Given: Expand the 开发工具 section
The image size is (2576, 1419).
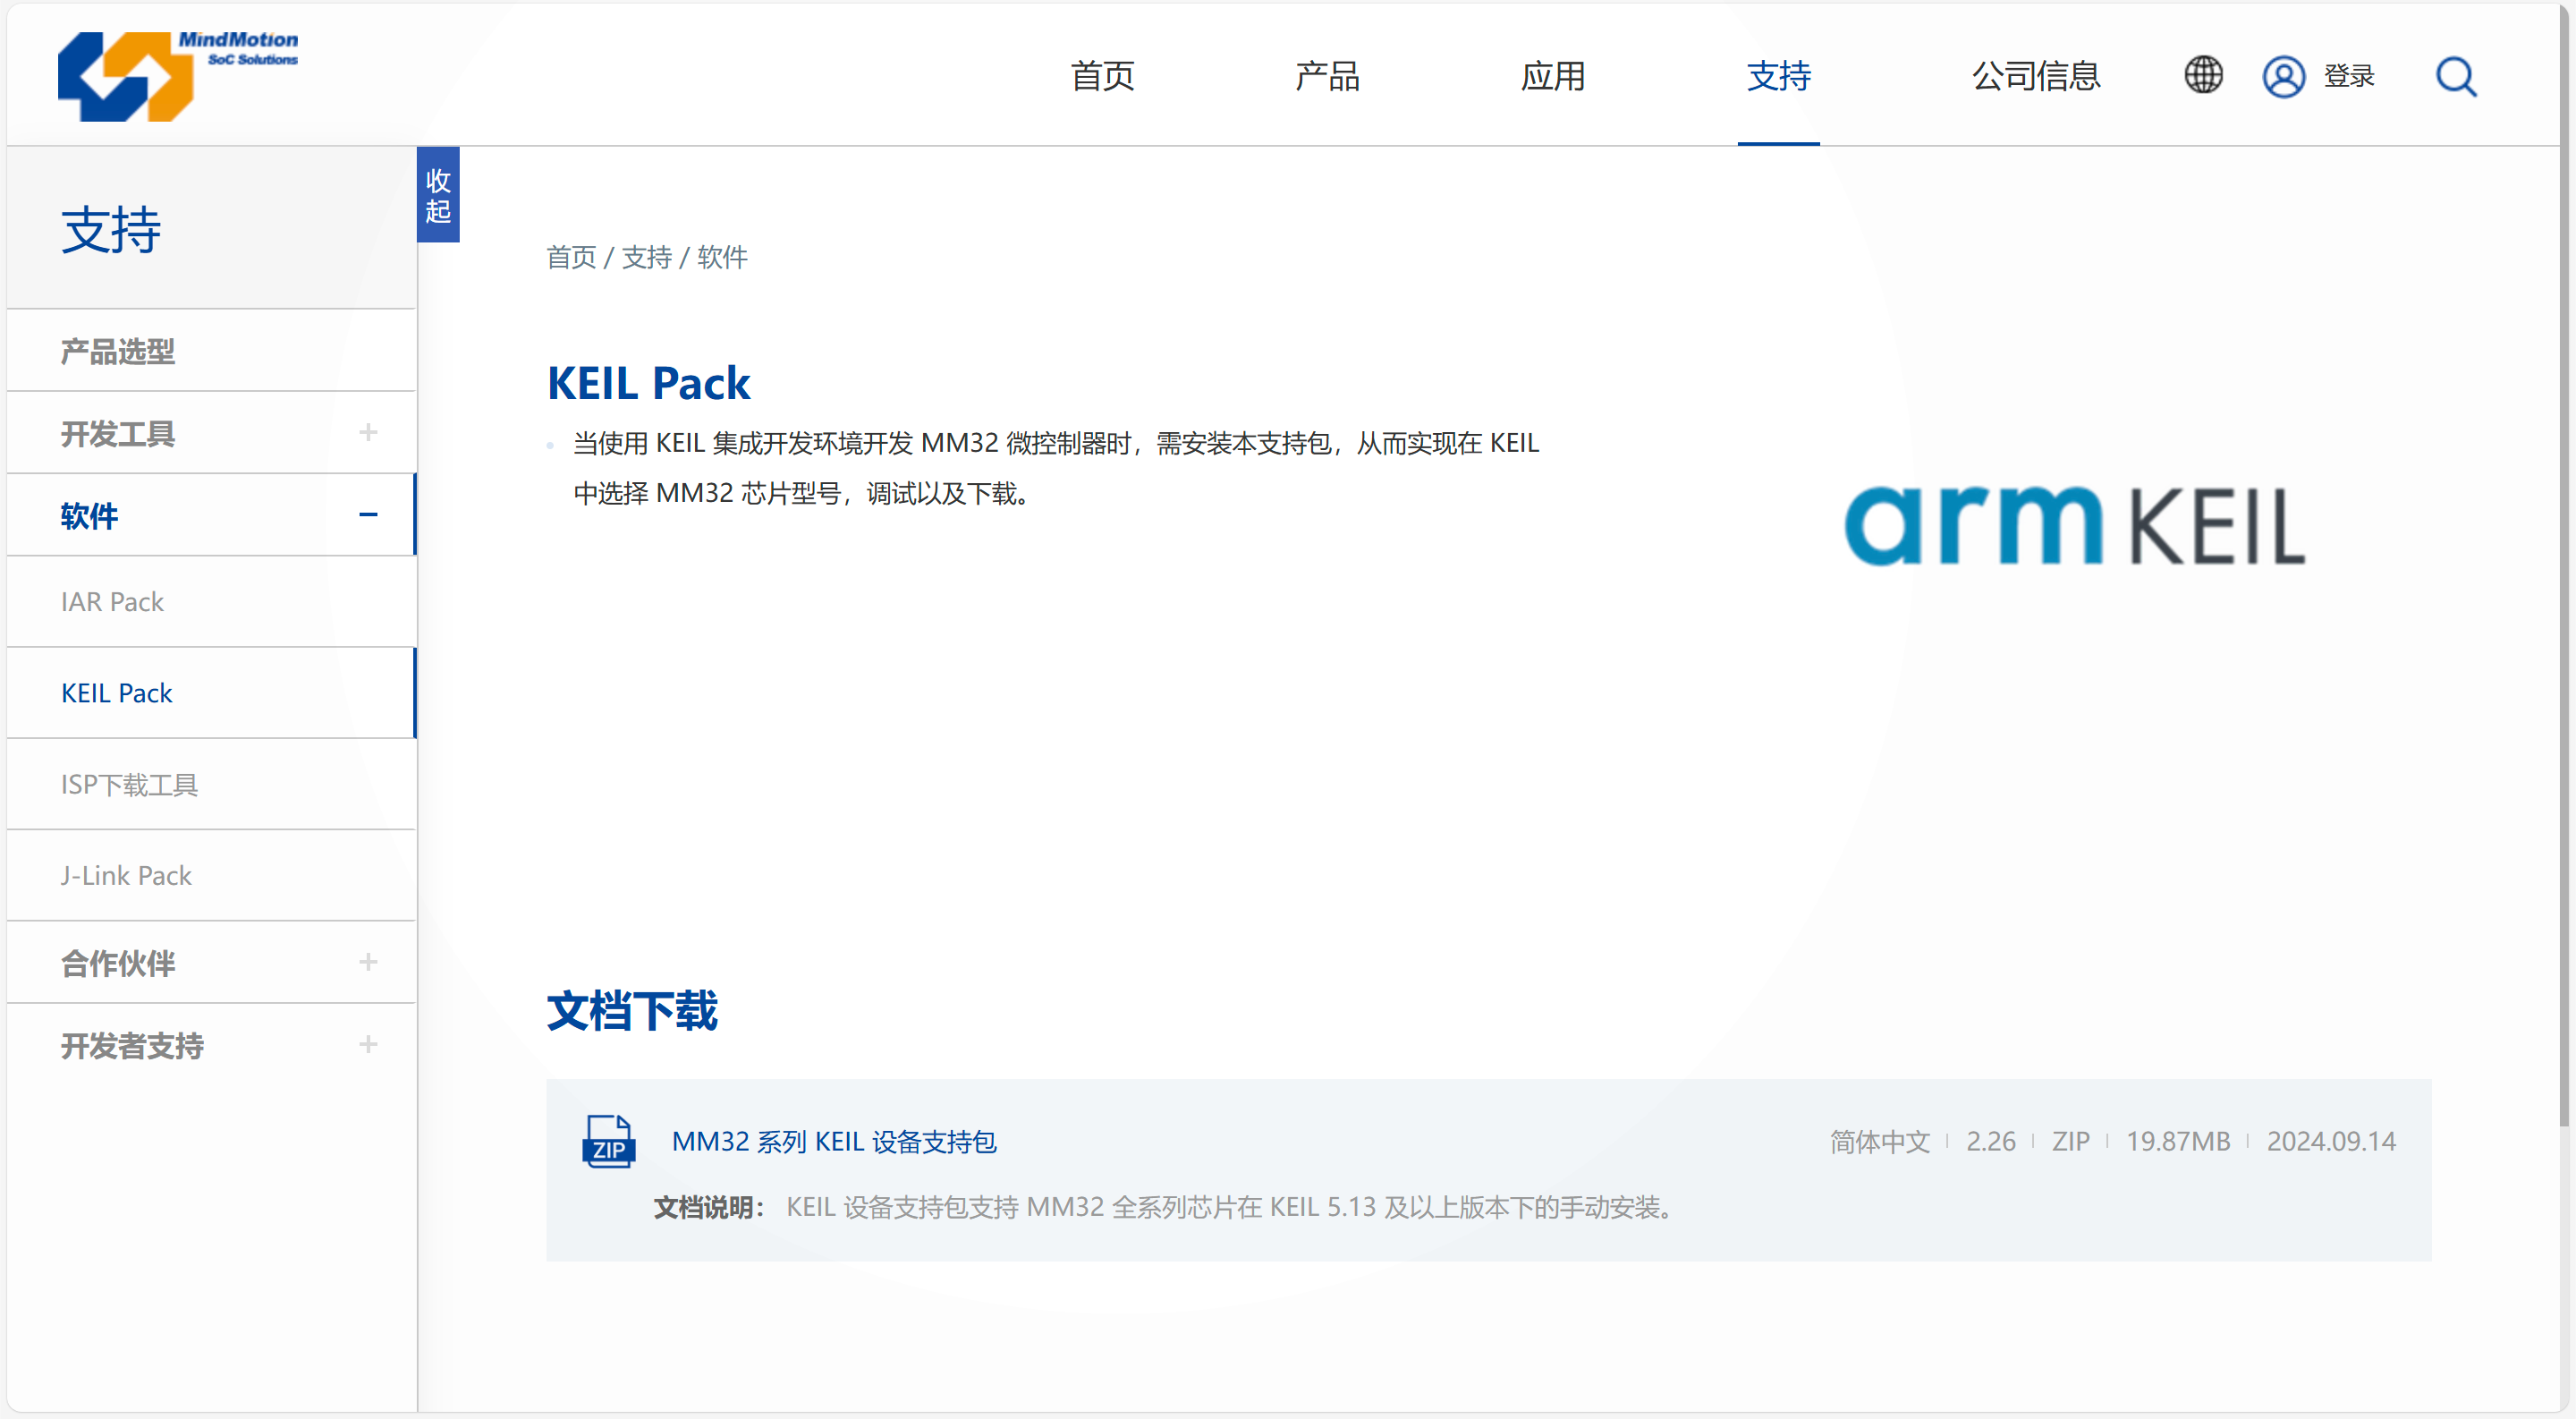Looking at the screenshot, I should (x=368, y=432).
